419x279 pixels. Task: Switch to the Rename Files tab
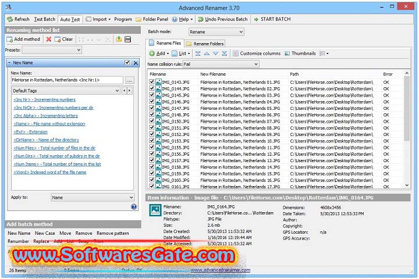coord(165,43)
